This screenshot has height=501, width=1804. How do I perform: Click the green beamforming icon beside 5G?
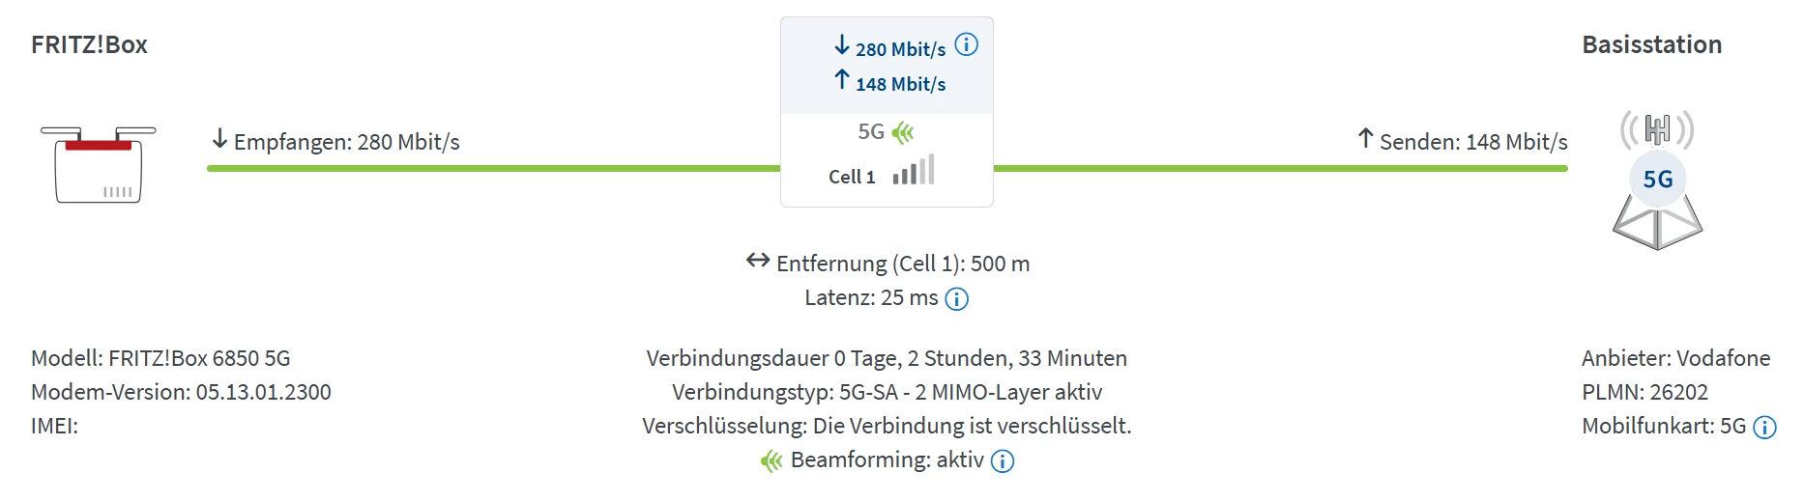click(903, 132)
